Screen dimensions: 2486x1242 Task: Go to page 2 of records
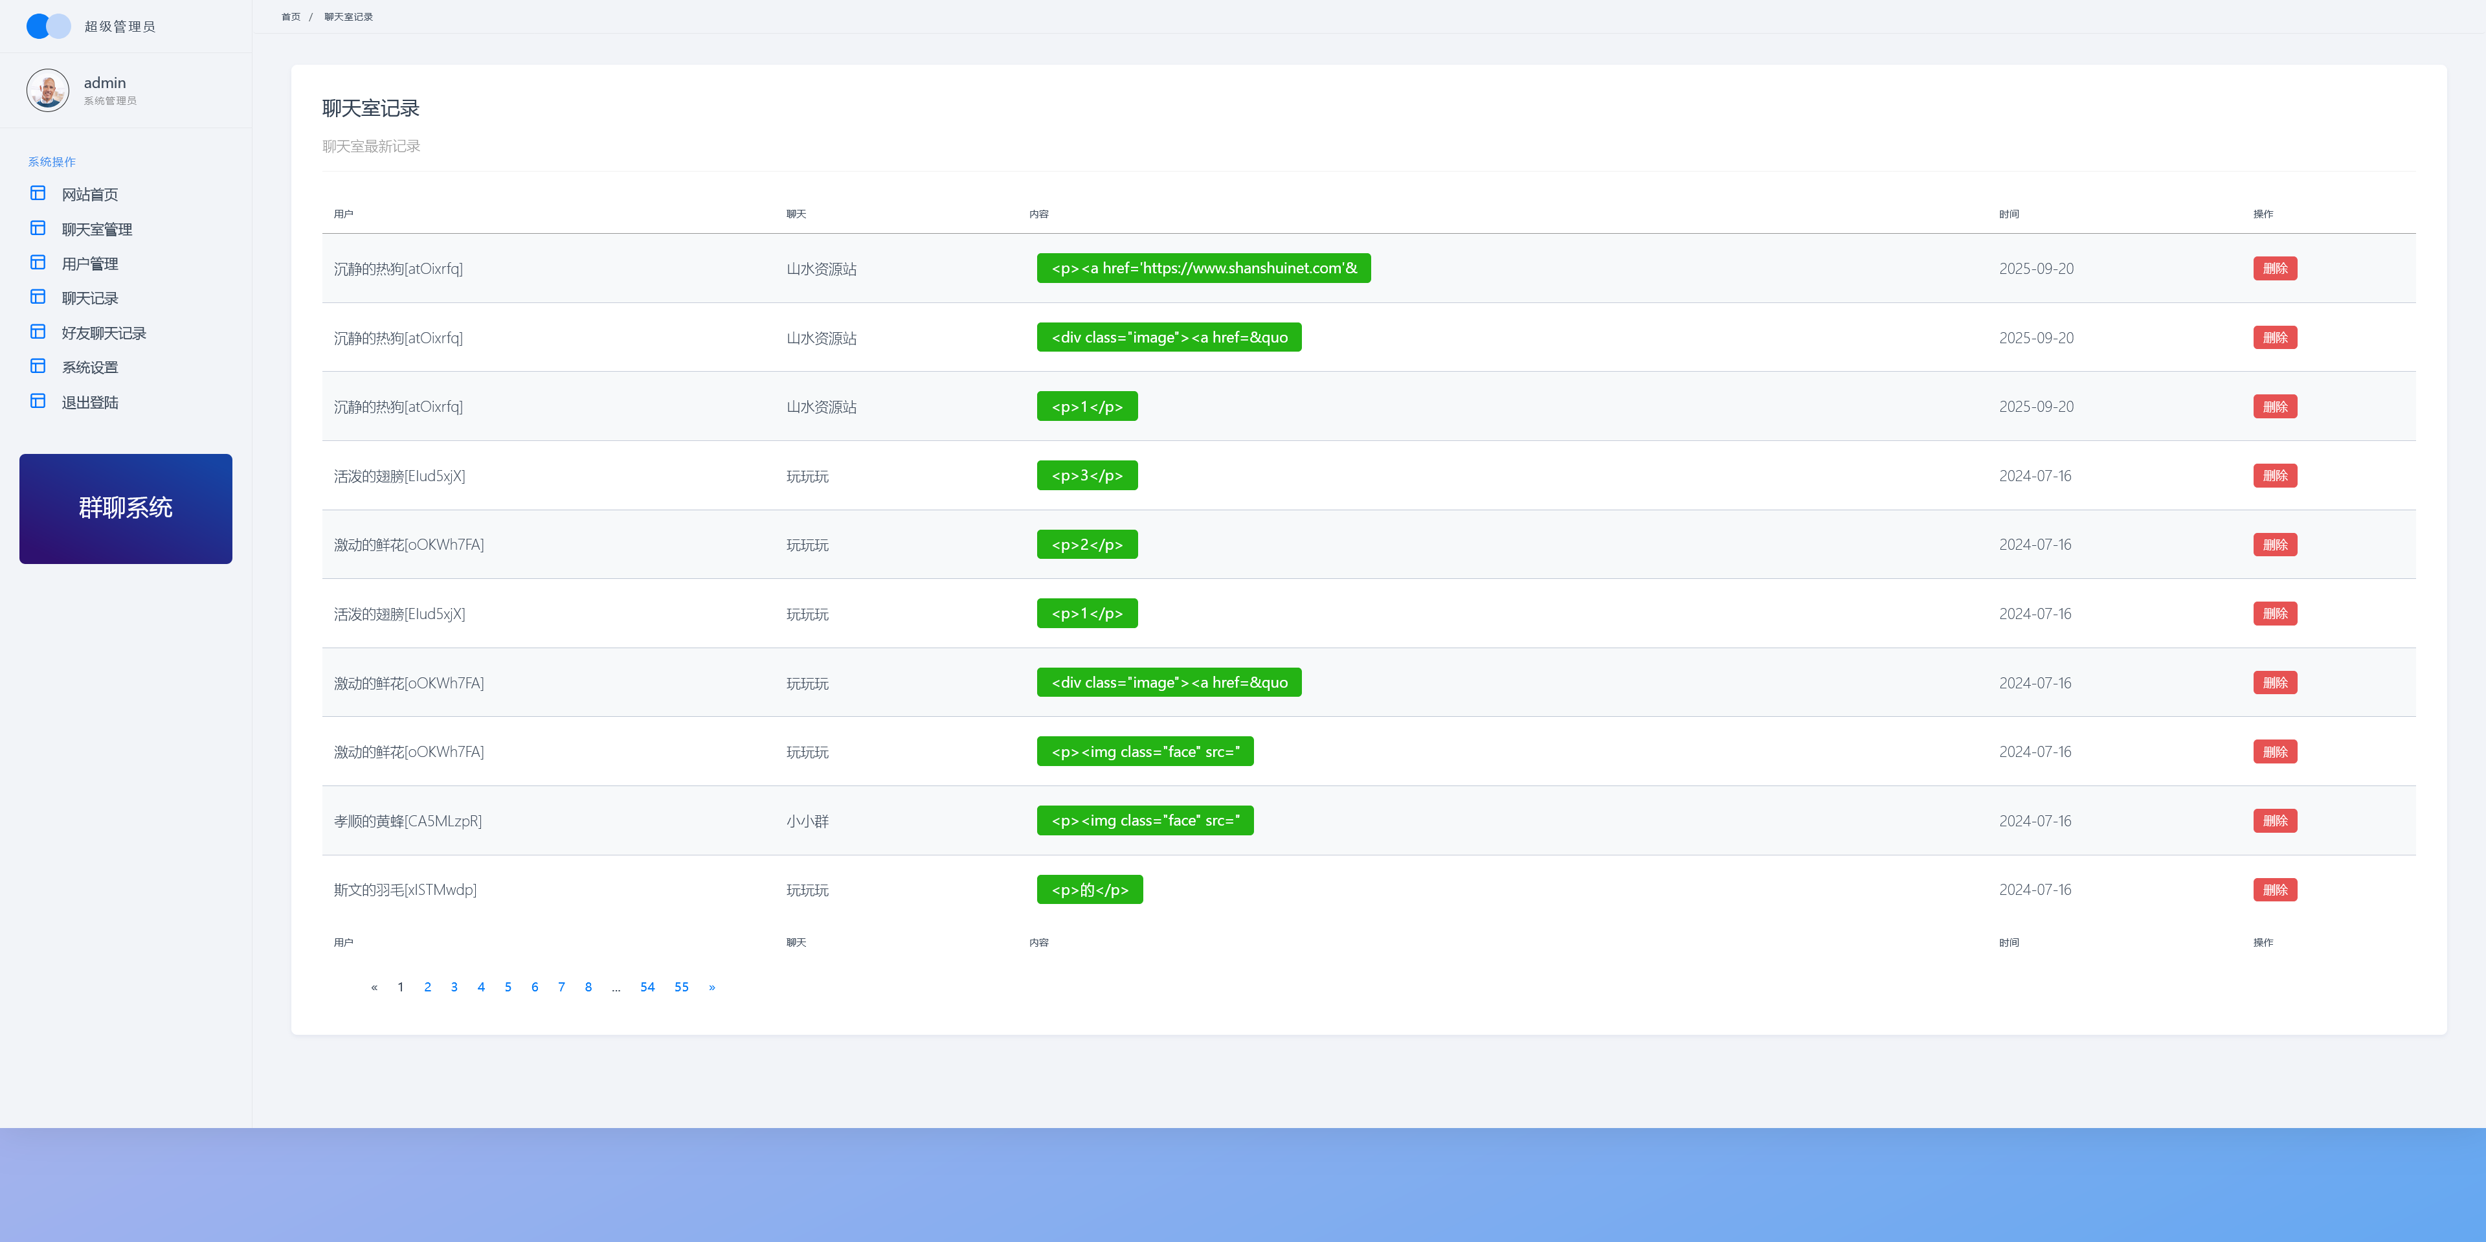coord(427,988)
